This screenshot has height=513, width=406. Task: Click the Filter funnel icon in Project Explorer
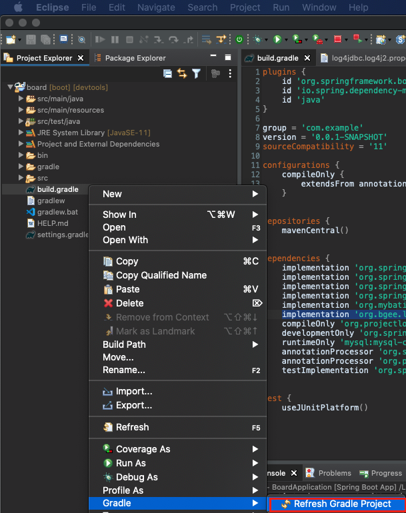pos(196,73)
